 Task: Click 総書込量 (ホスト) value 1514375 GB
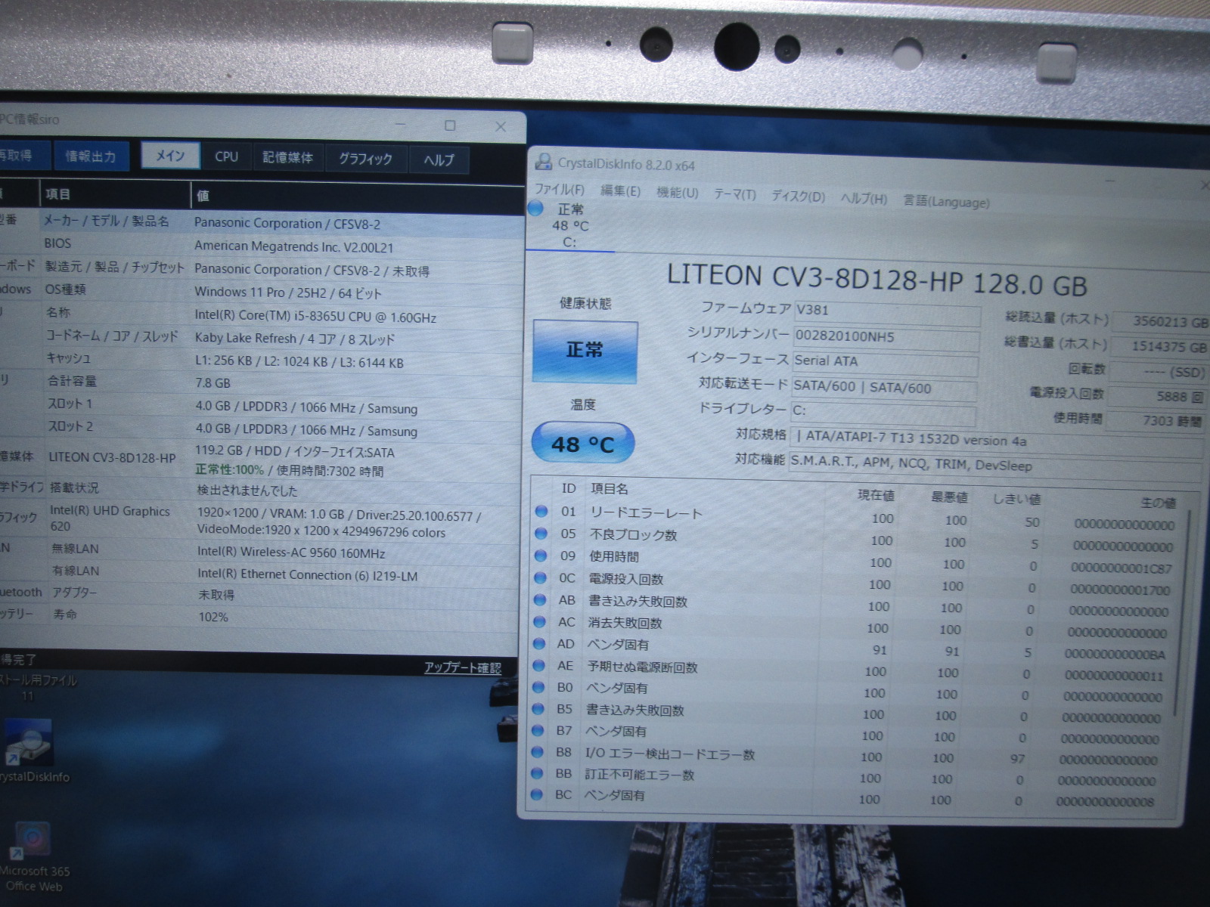point(1159,347)
